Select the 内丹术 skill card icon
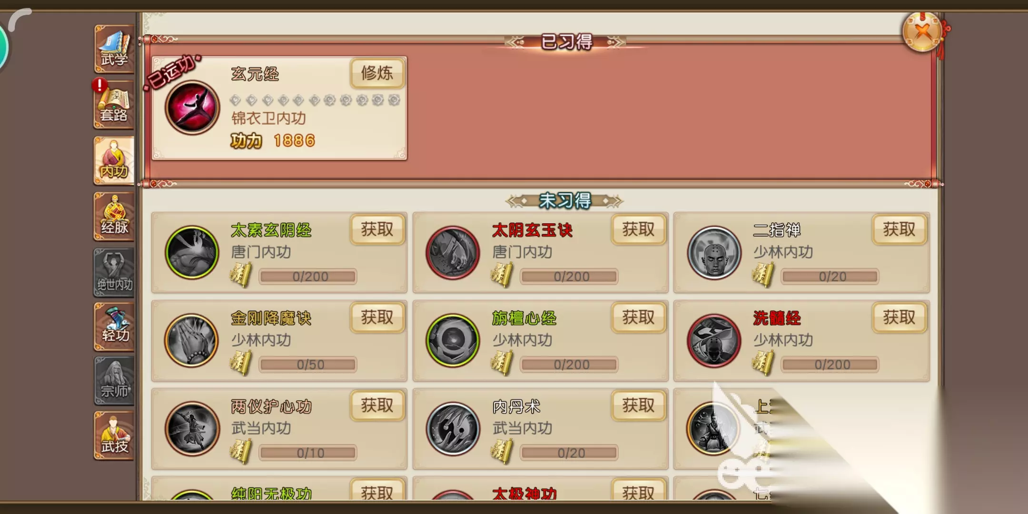The image size is (1028, 514). click(453, 429)
